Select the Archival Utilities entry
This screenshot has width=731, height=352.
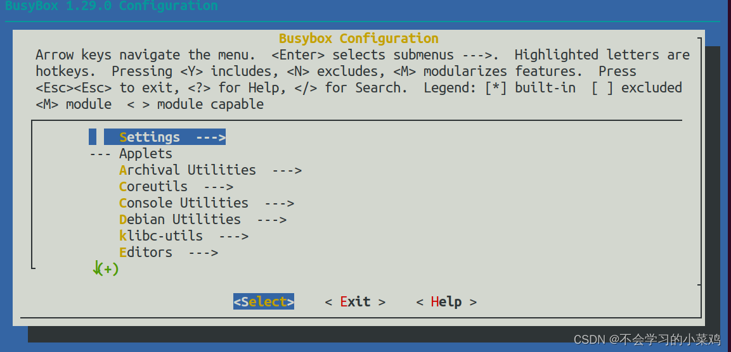[187, 170]
